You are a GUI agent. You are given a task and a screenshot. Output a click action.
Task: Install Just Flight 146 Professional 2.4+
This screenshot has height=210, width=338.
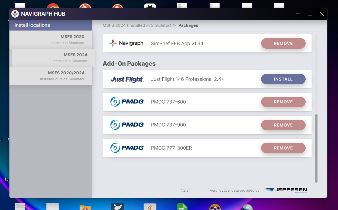pos(283,79)
